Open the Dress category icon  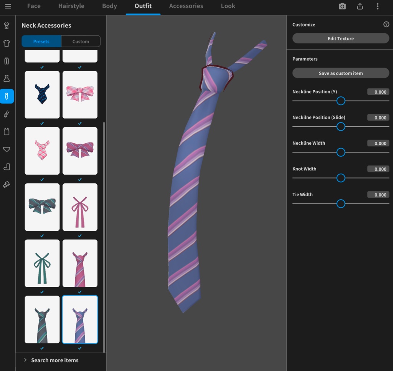tap(7, 78)
